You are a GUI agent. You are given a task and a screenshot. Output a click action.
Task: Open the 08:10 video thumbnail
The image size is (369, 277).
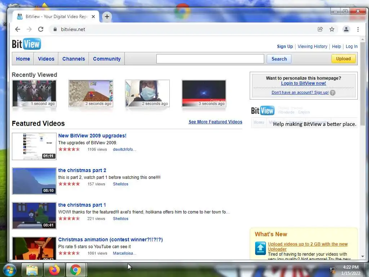click(34, 181)
